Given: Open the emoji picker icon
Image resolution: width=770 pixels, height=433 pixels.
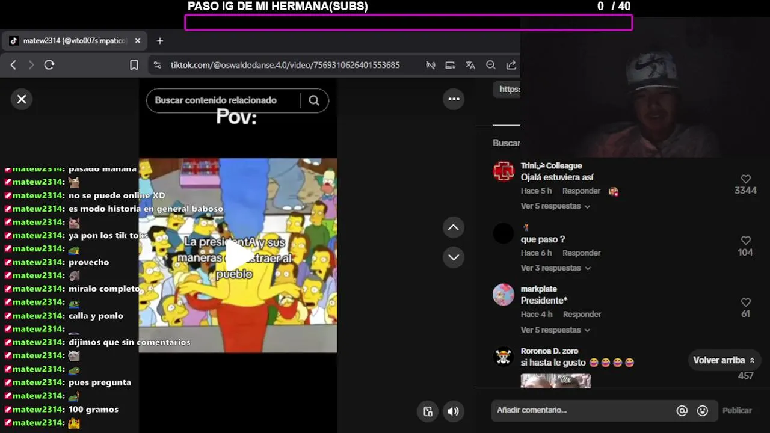Looking at the screenshot, I should 702,411.
